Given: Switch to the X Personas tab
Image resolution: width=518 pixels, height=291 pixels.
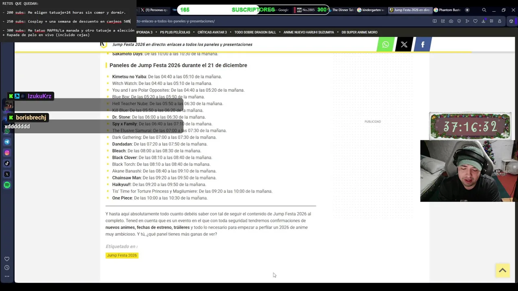Looking at the screenshot, I should (x=154, y=10).
